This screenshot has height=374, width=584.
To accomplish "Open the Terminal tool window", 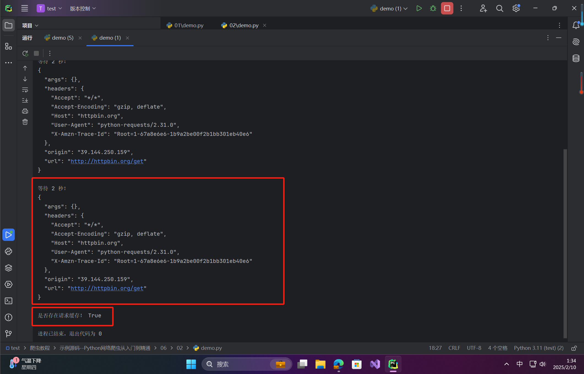I will click(9, 301).
